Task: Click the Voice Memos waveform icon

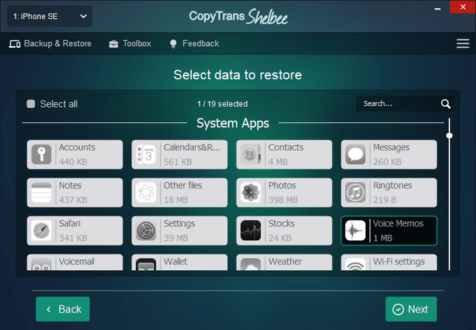Action: pyautogui.click(x=356, y=231)
